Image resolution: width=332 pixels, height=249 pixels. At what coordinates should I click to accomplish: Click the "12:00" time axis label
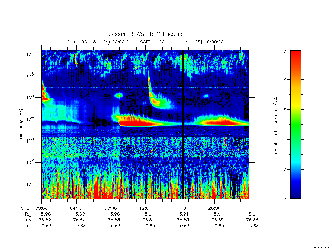(x=145, y=208)
